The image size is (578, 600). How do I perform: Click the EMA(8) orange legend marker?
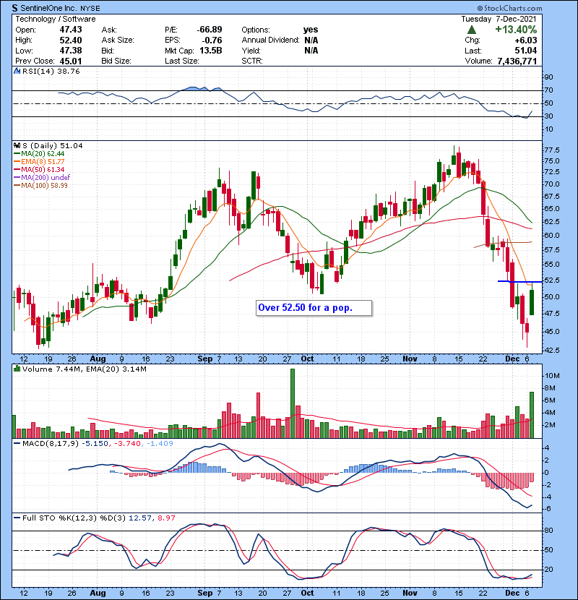click(17, 162)
